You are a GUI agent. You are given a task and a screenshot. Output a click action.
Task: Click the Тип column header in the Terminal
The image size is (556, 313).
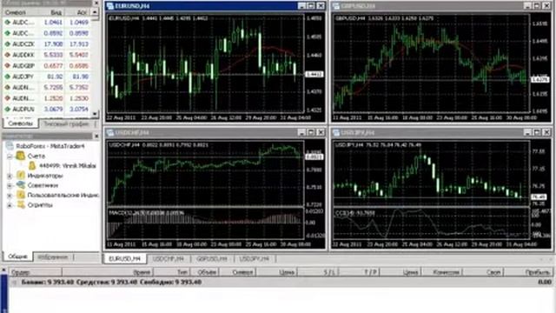[172, 272]
